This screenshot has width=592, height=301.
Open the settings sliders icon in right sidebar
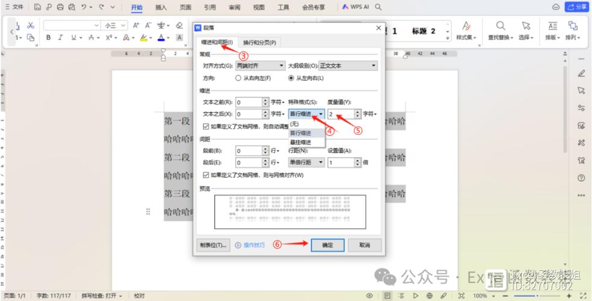pyautogui.click(x=581, y=108)
